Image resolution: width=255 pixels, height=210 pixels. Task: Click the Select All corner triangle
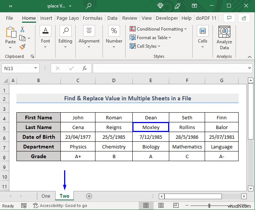(x=6, y=81)
